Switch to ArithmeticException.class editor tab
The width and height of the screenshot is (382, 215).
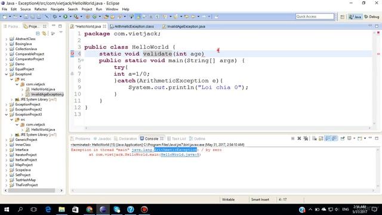point(132,26)
